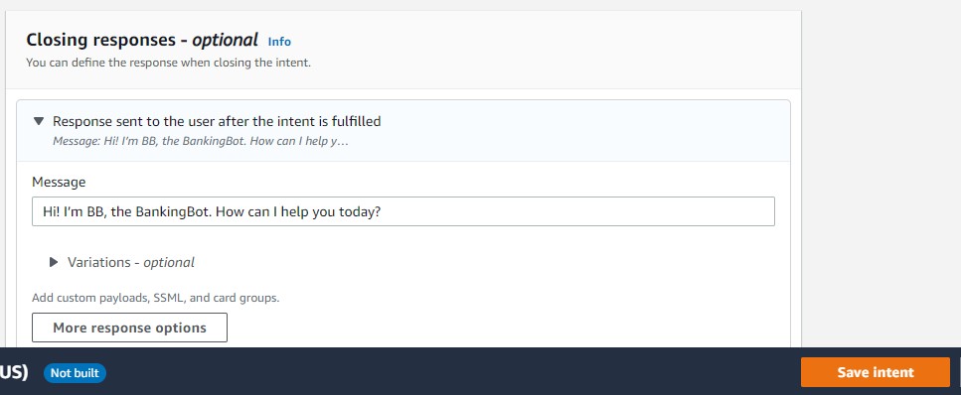Screen dimensions: 961x395
Task: Click the dark bottom bar empty area
Action: [x=453, y=372]
